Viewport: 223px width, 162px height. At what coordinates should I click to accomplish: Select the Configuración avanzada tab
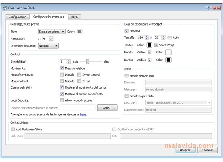click(x=49, y=17)
